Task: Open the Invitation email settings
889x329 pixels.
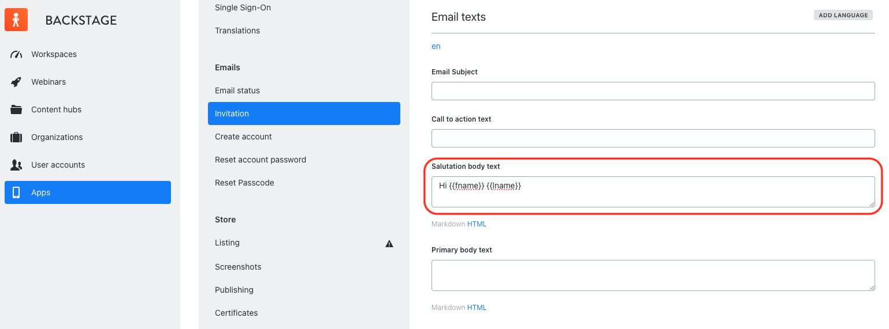Action: [x=304, y=114]
